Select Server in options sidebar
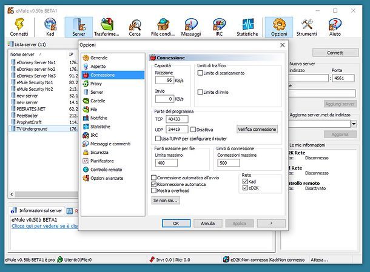 (96, 92)
